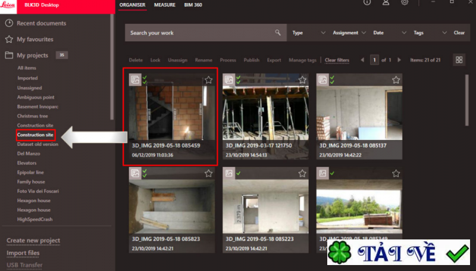Viewport: 476px width, 271px height.
Task: Expand the Type filter dropdown
Action: [307, 33]
